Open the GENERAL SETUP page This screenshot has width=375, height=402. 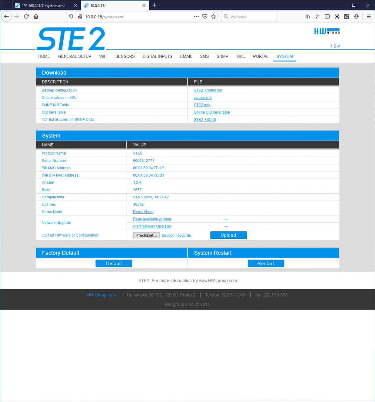[75, 56]
